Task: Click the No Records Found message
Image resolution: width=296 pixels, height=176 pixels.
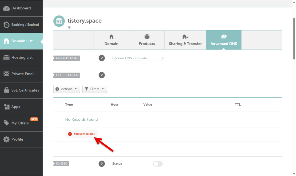Action: [x=81, y=120]
